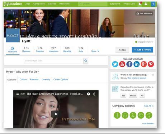Screen dimensions: 165x134
Task: Click the Overview target icon
Action: point(13,49)
